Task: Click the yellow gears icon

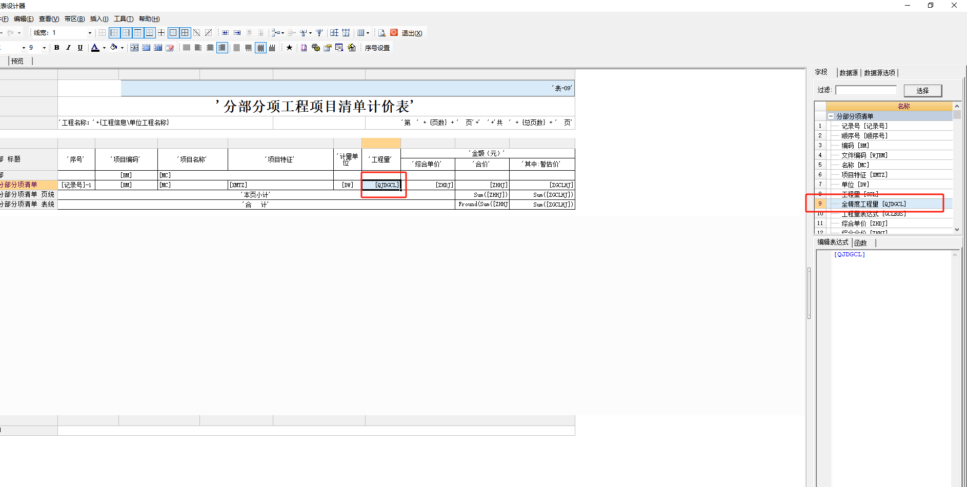Action: 316,48
